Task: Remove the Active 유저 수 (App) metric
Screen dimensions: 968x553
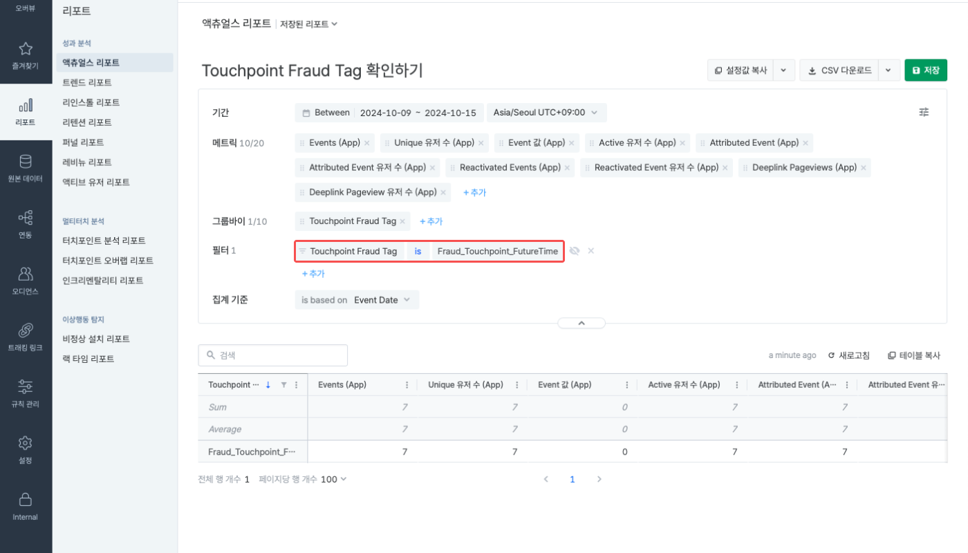Action: [682, 143]
